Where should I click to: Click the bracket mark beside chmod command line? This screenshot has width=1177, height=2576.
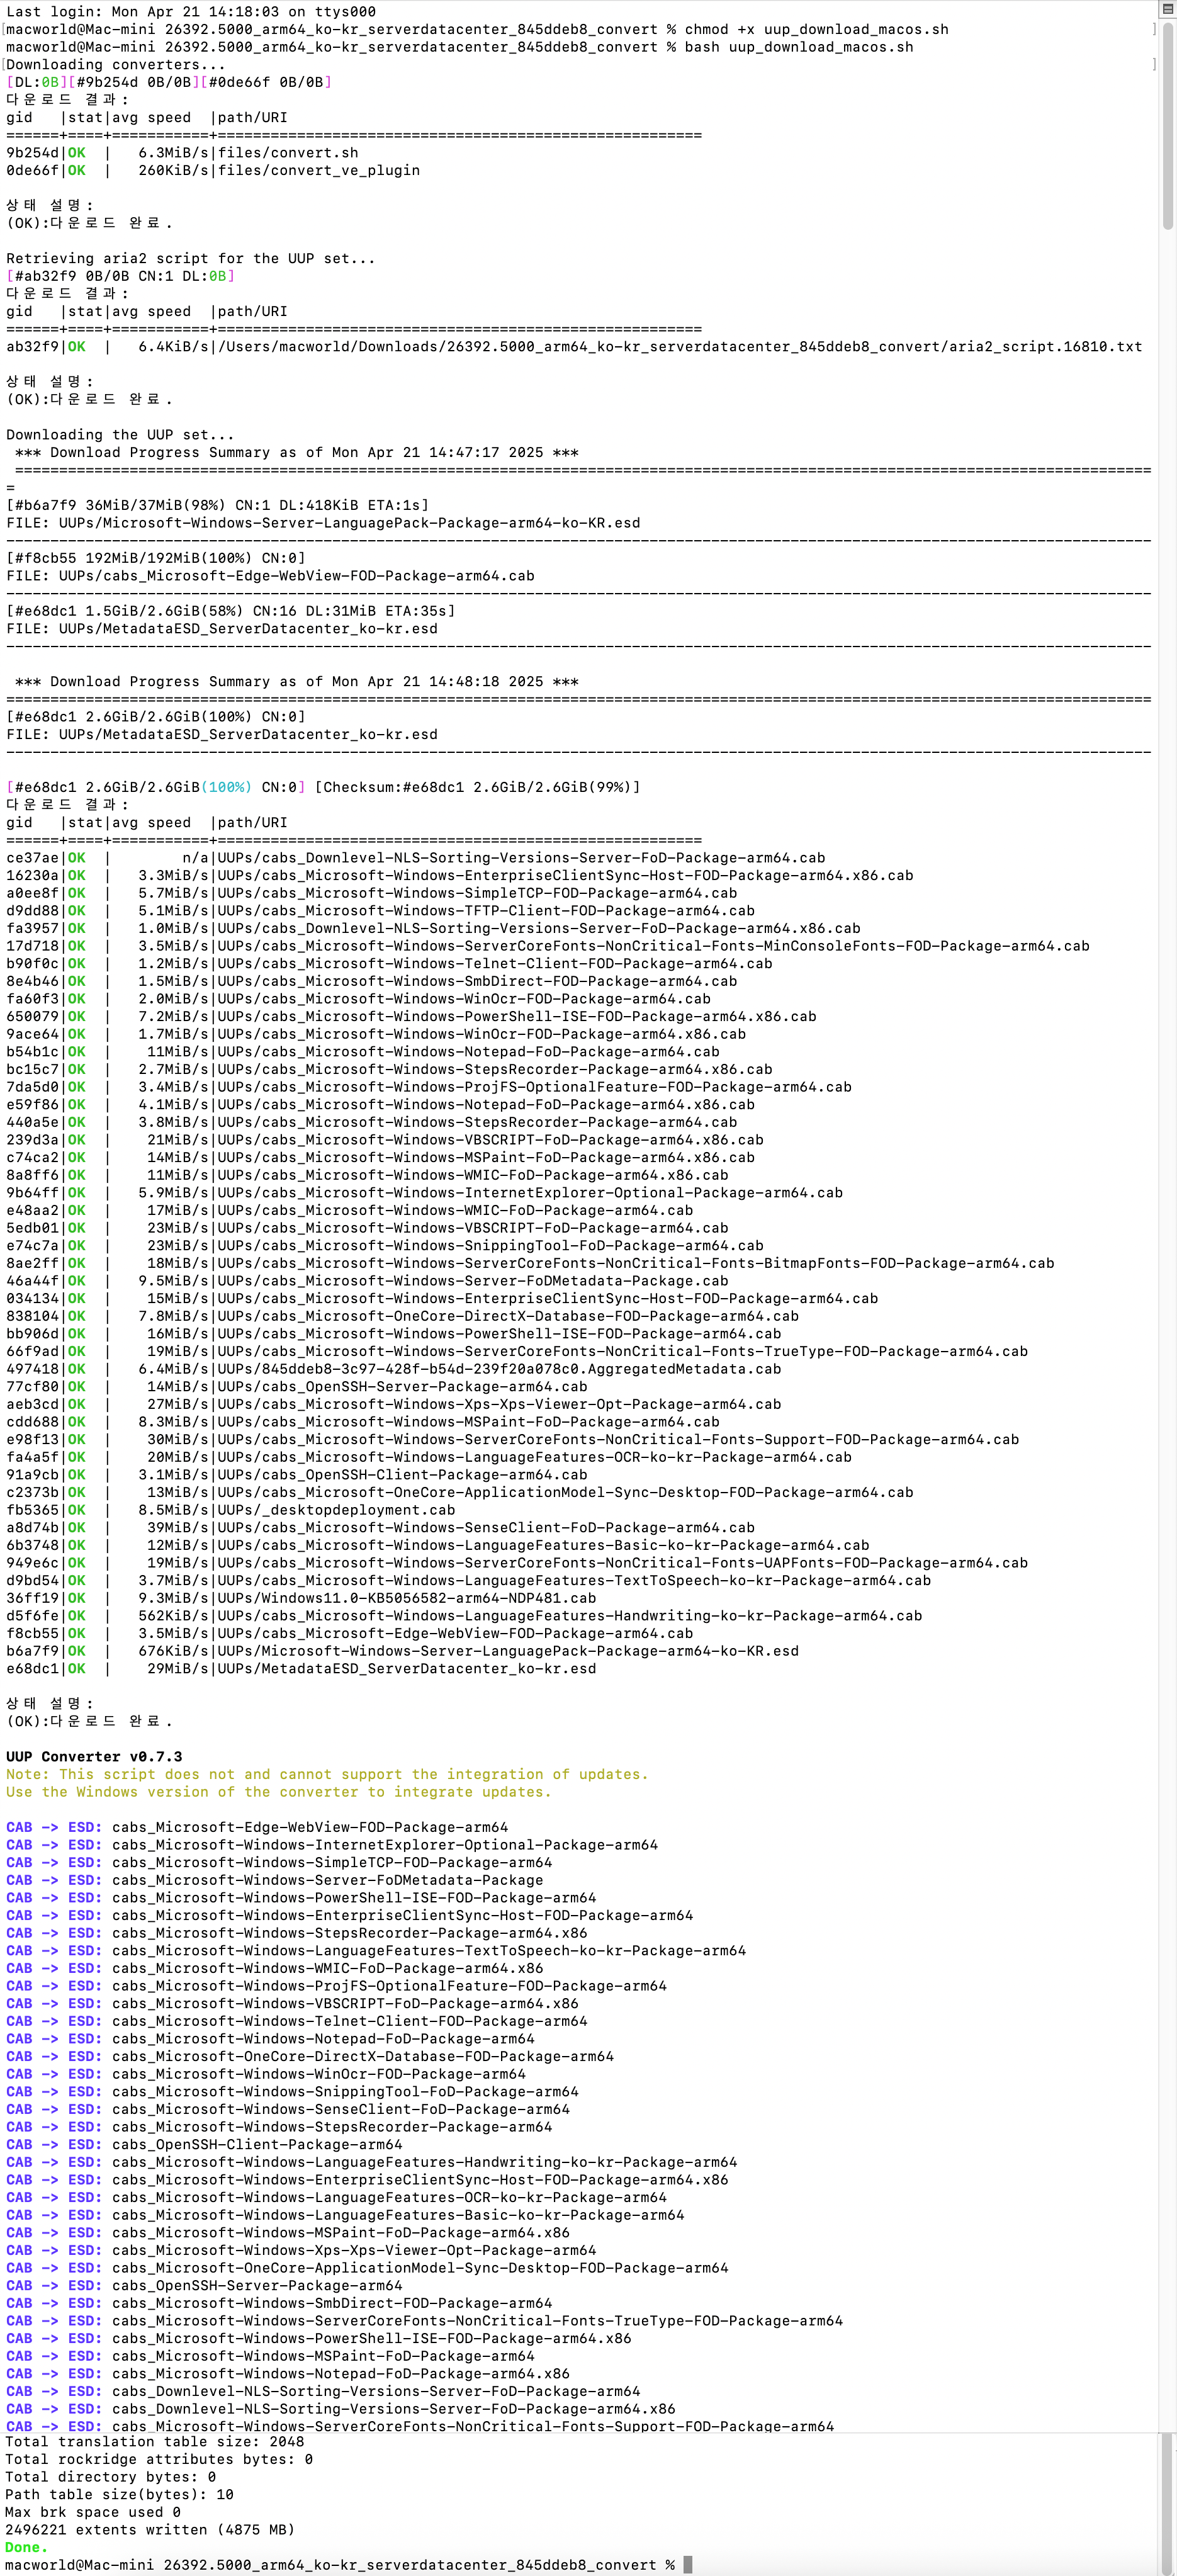(1153, 29)
